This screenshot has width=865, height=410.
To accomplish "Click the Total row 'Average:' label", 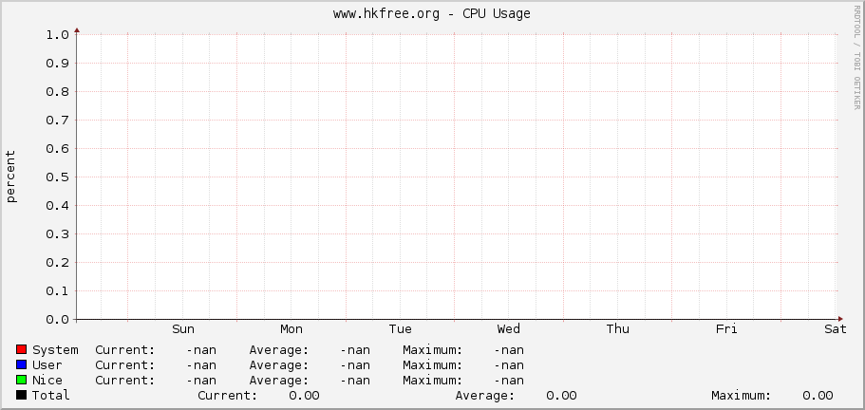I will click(485, 395).
